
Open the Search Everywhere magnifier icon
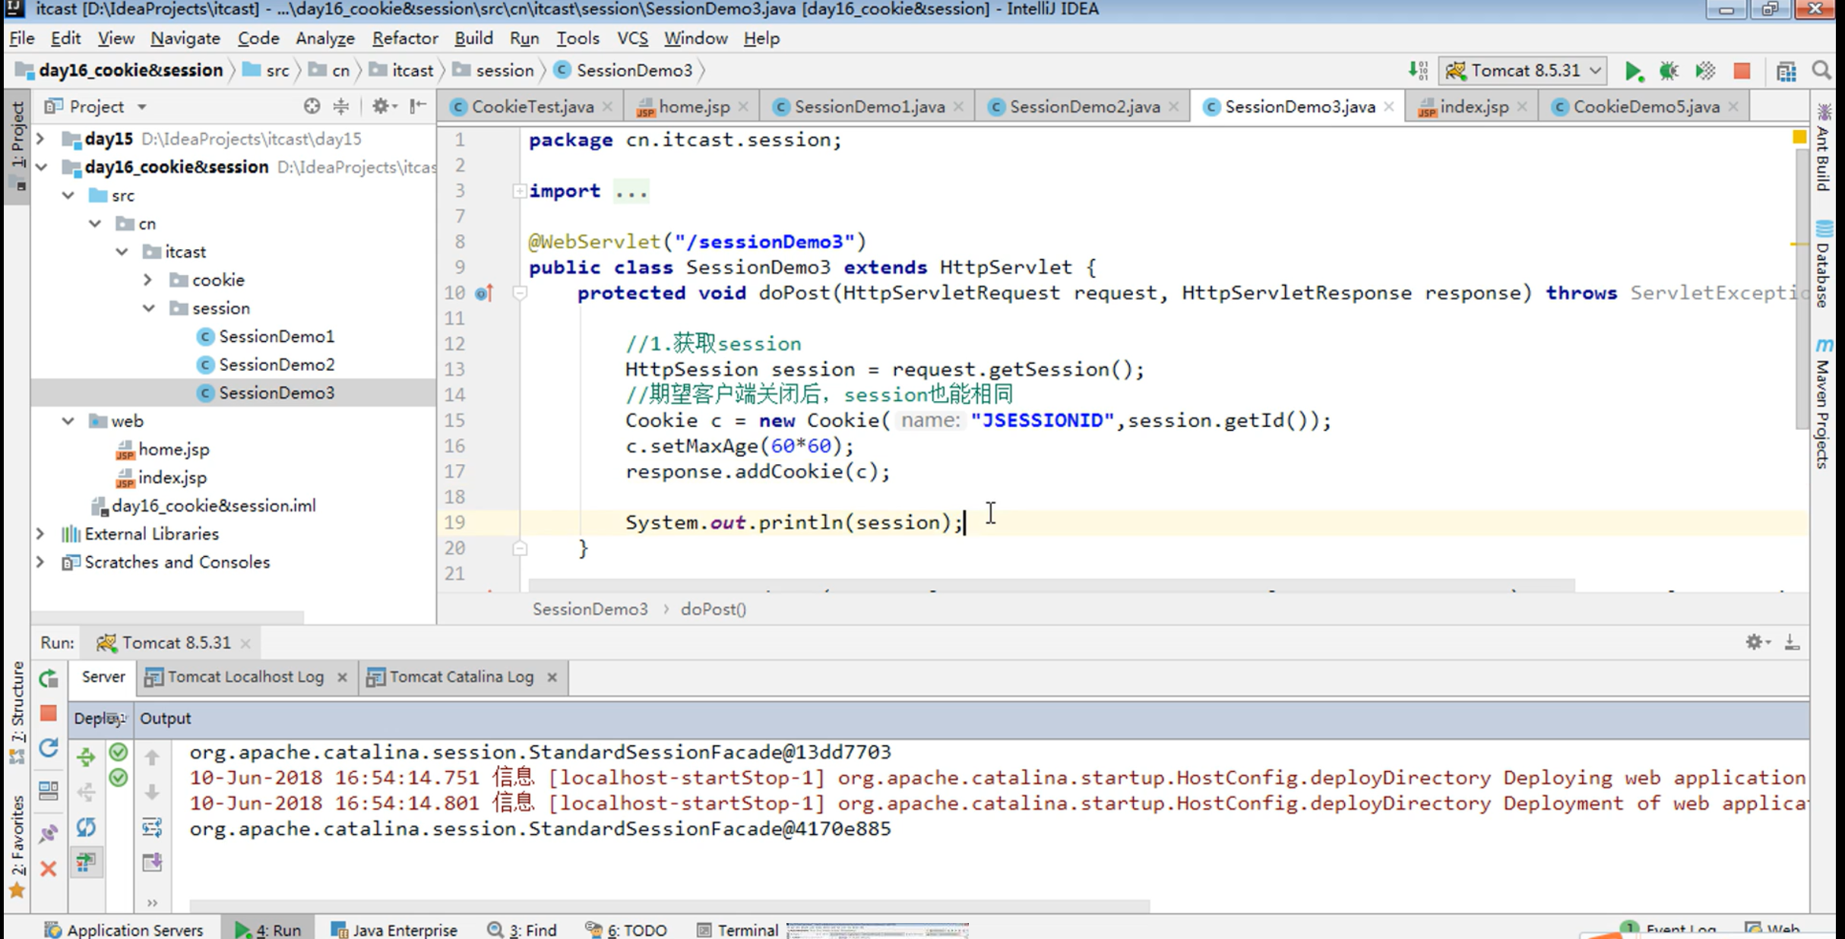click(x=1821, y=71)
